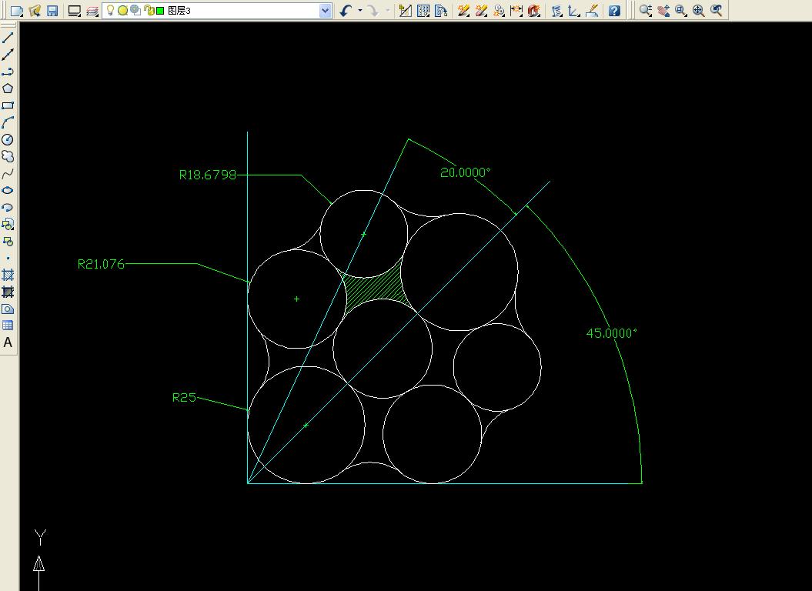
Task: Click the Zoom Window icon
Action: pos(681,10)
